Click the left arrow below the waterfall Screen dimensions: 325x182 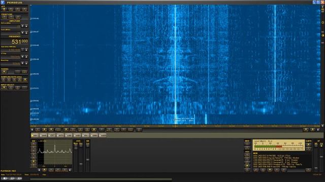[x=32, y=130]
